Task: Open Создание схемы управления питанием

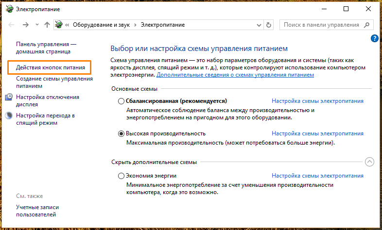Action: click(x=54, y=82)
